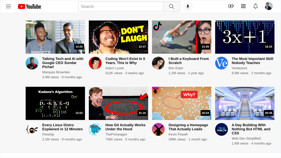Focus the Search input field
The width and height of the screenshot is (281, 158).
click(x=121, y=7)
